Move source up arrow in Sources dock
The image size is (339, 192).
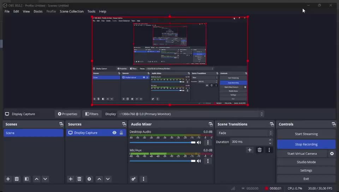99,179
